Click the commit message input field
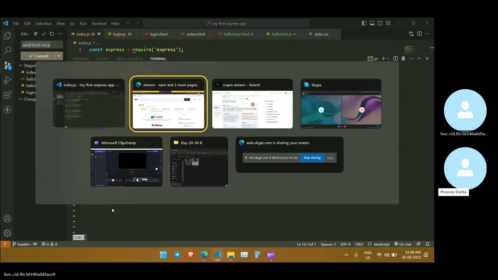The image size is (498, 280). click(x=41, y=45)
